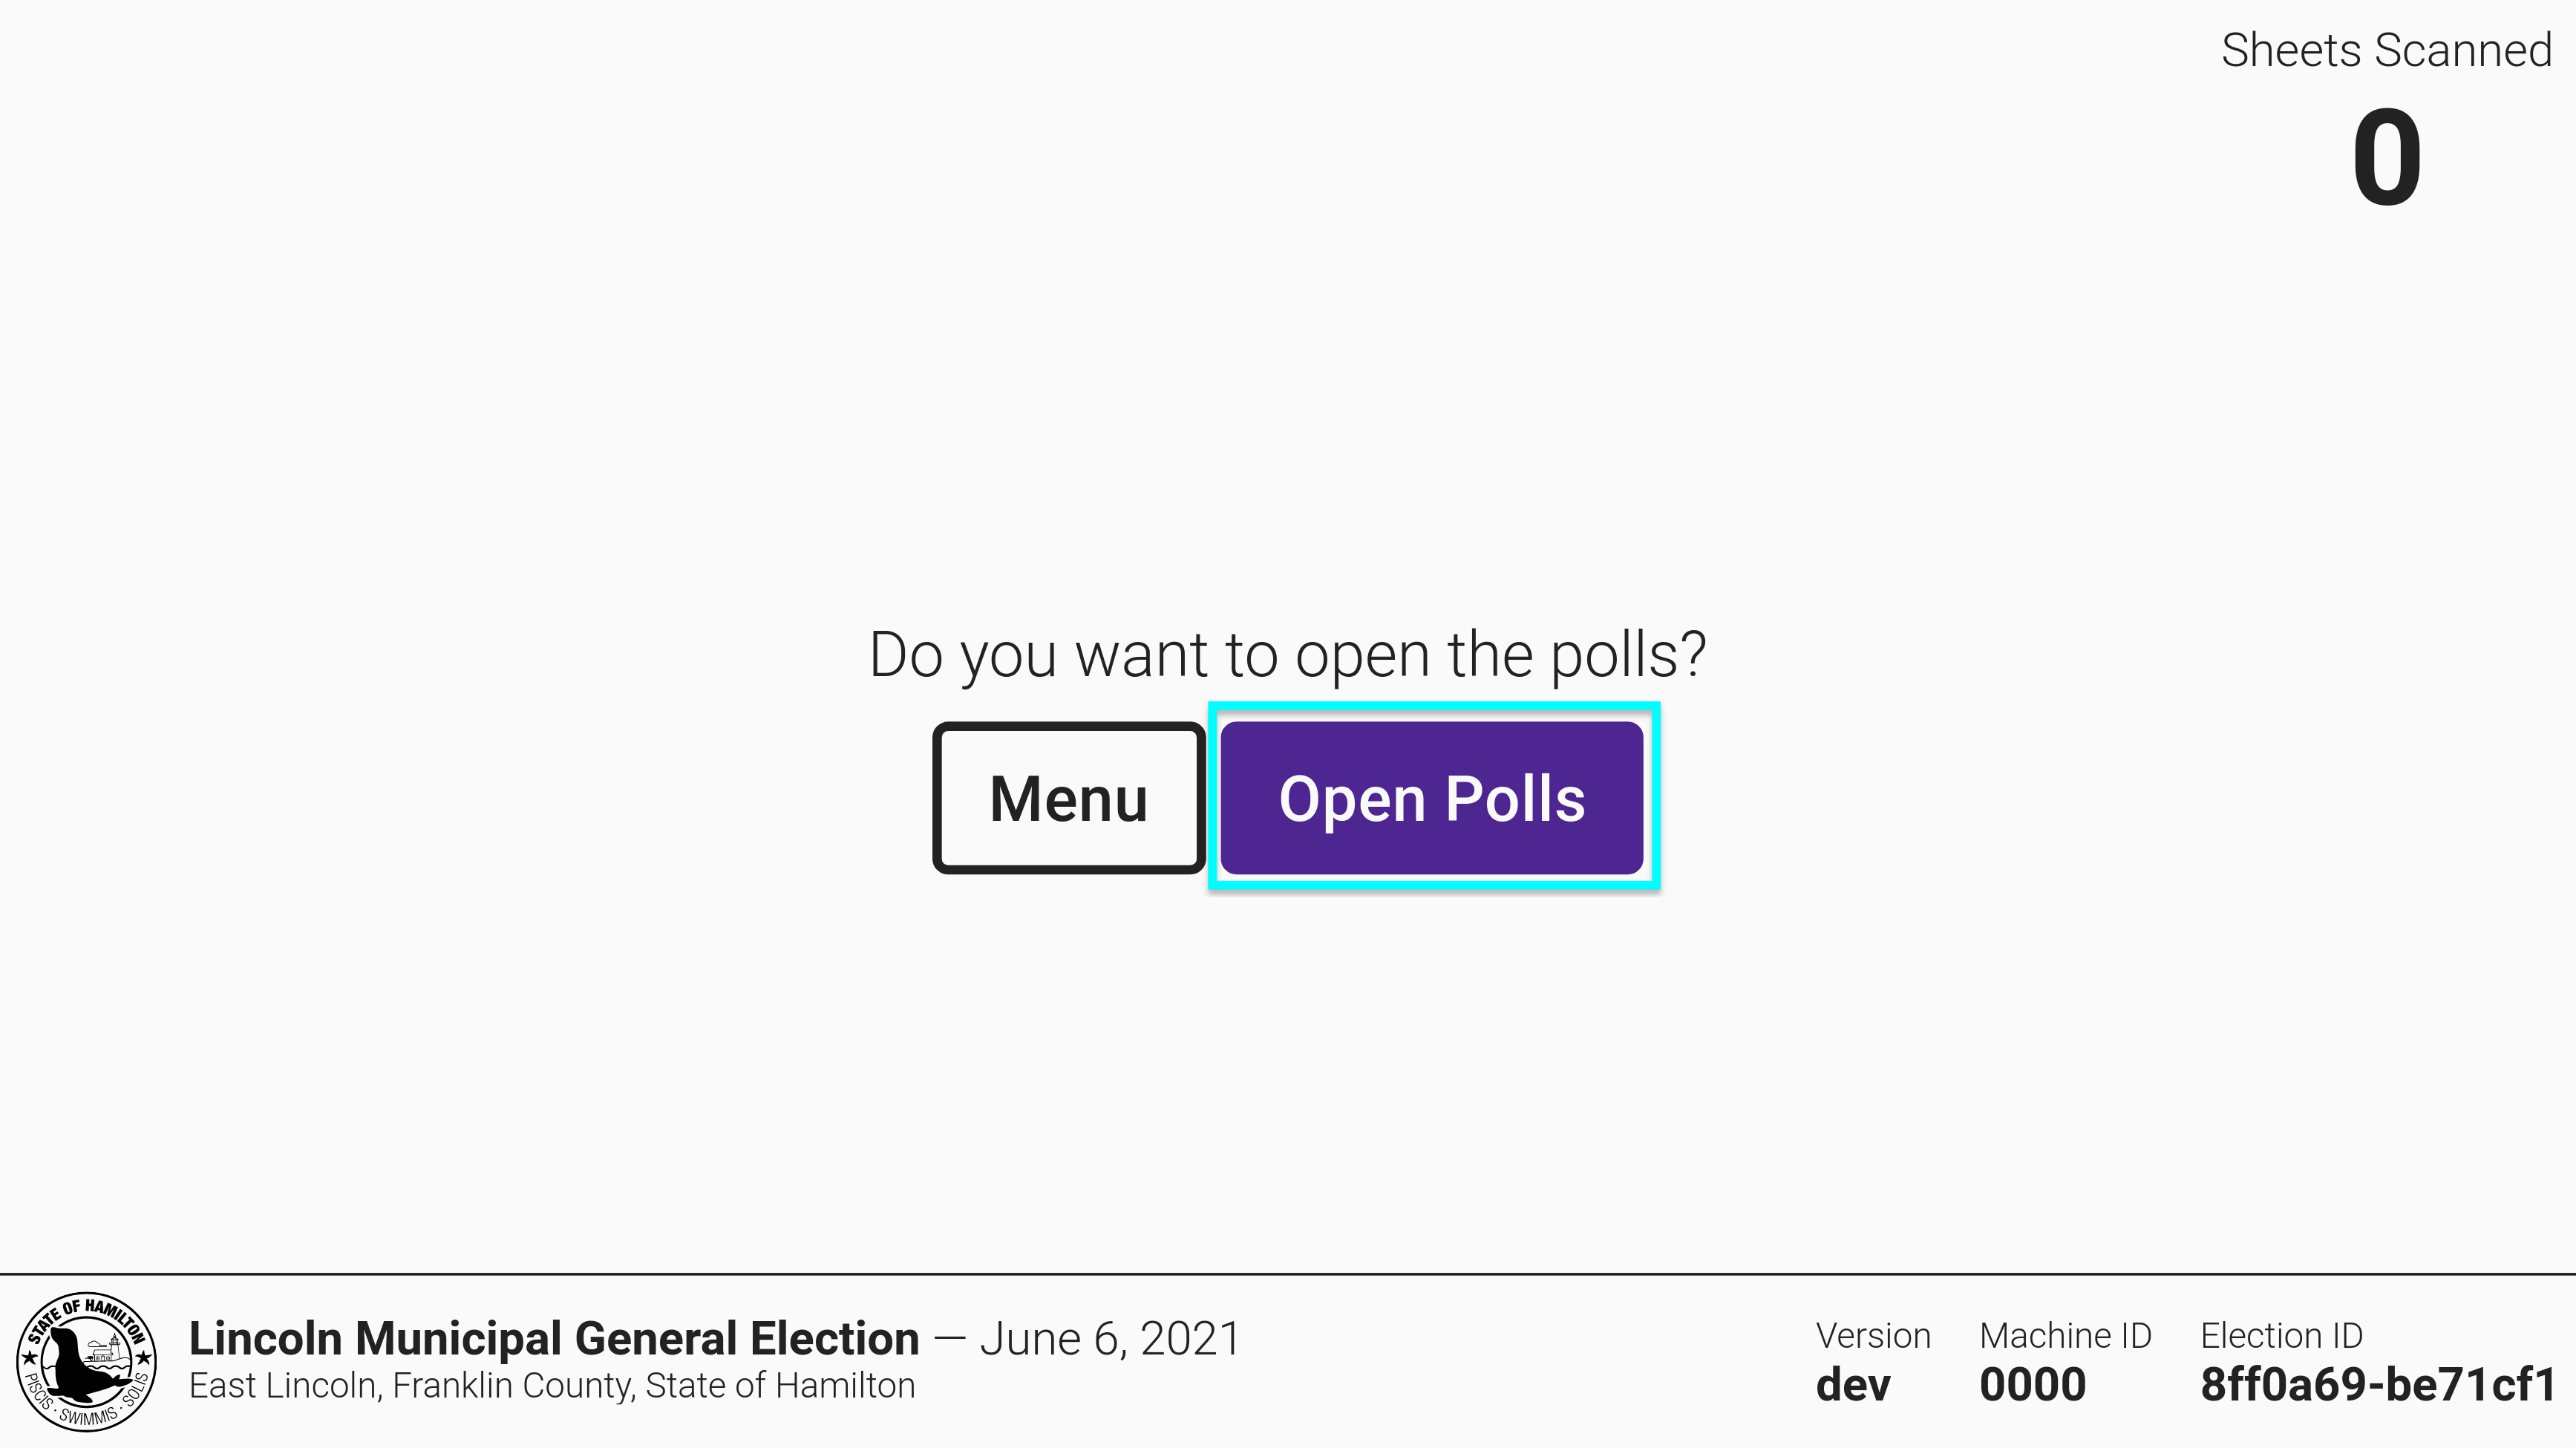Click the Machine ID label
This screenshot has width=2576, height=1448.
(x=2065, y=1336)
